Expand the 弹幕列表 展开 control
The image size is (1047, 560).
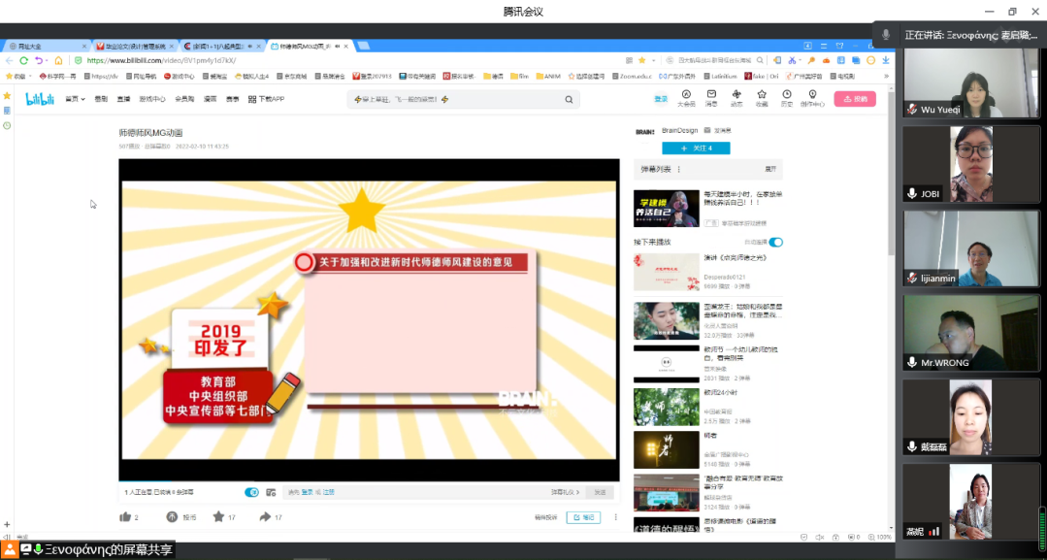[770, 169]
